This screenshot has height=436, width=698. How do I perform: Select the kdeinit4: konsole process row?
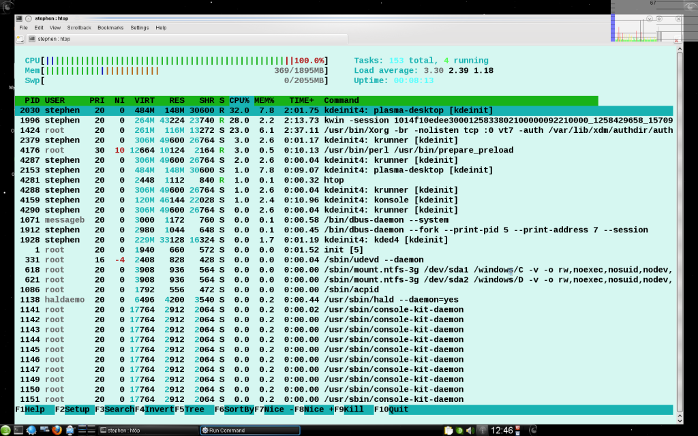(344, 200)
